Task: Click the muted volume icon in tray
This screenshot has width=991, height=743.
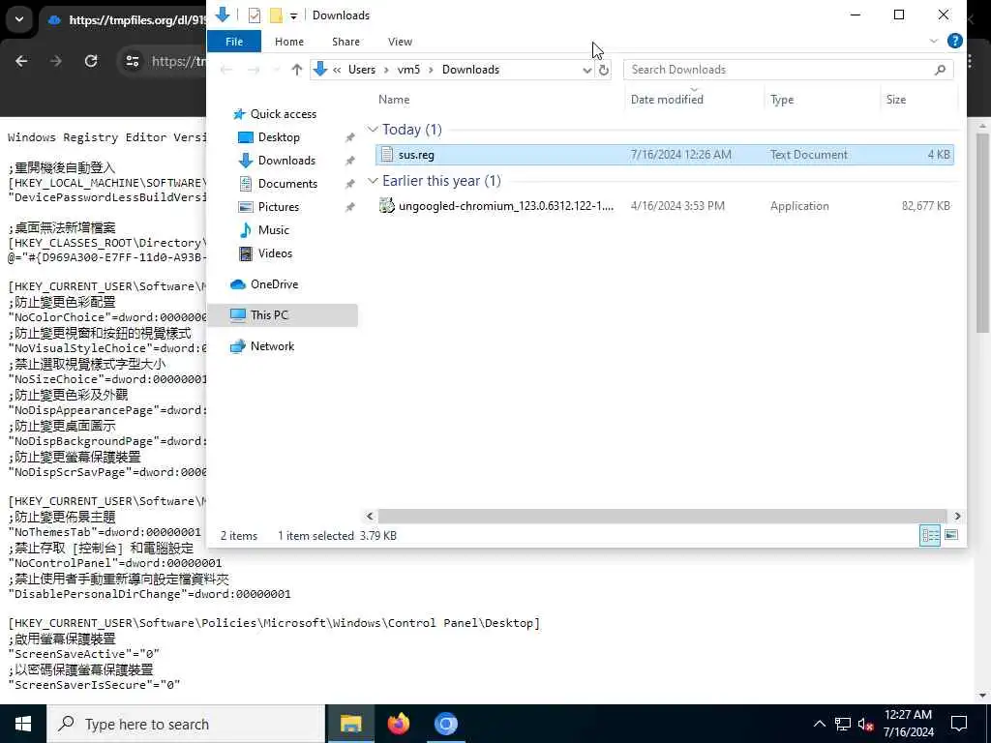Action: (x=865, y=724)
